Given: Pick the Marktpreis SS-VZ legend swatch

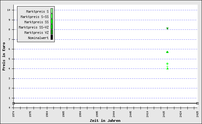Looking at the screenshot, I should pyautogui.click(x=52, y=27).
